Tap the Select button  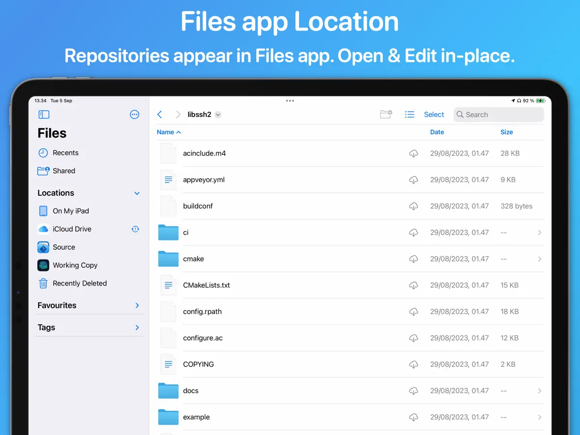(434, 115)
